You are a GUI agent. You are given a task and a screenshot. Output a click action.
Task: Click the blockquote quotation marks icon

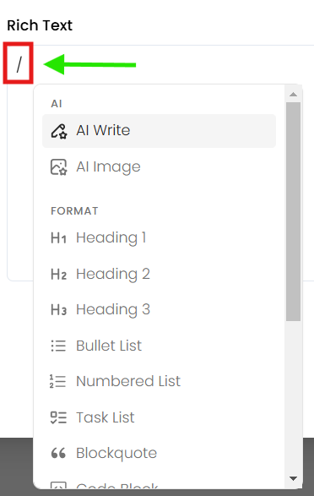coord(58,453)
